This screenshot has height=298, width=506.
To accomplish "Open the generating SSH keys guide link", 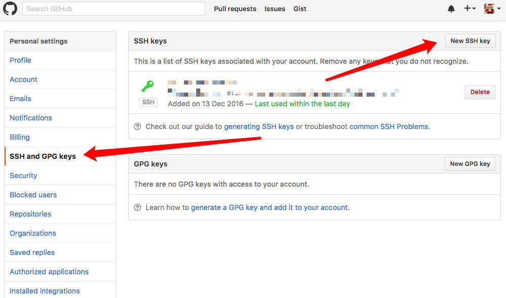I will pyautogui.click(x=259, y=126).
